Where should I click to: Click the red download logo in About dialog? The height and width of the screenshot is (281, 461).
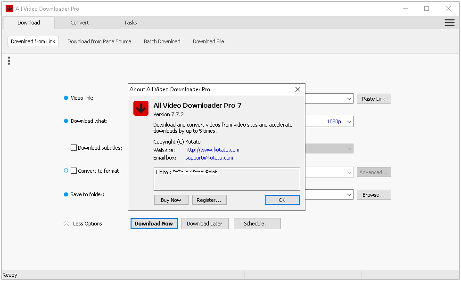141,108
